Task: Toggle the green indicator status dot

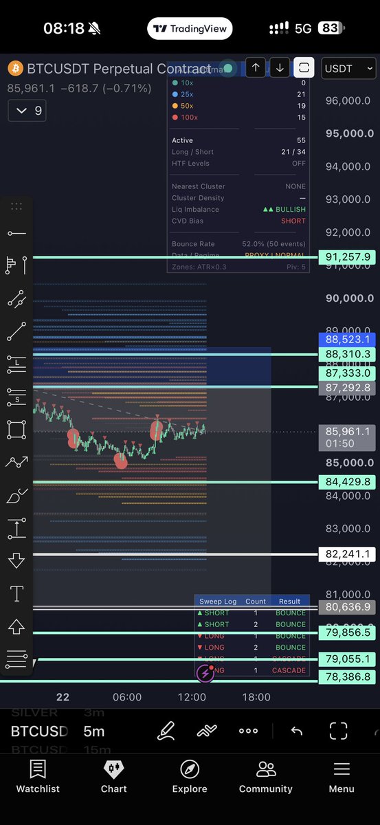Action: [x=229, y=68]
